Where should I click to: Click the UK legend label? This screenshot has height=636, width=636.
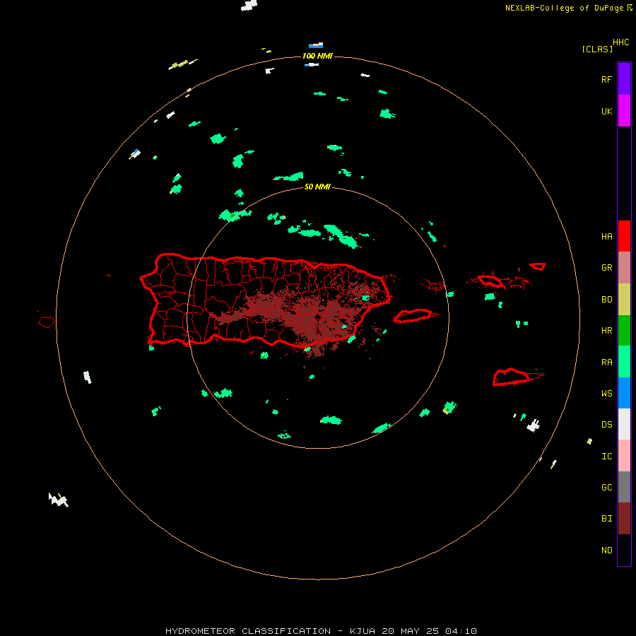click(x=606, y=111)
